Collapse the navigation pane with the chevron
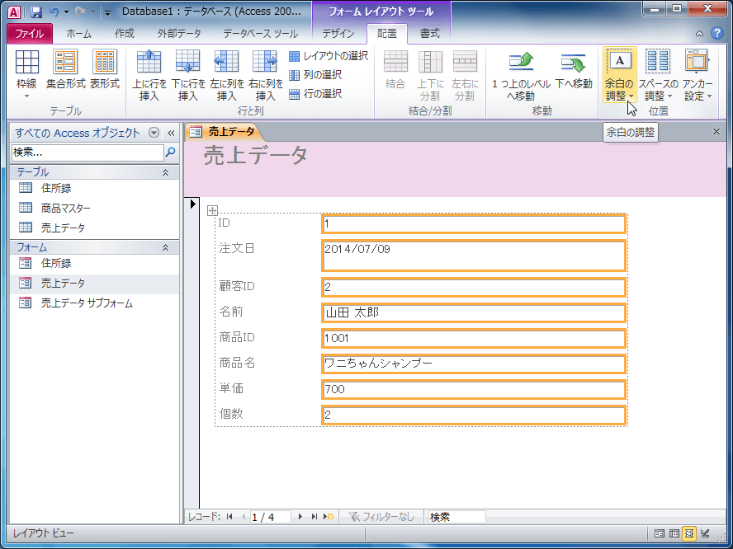 (x=171, y=133)
